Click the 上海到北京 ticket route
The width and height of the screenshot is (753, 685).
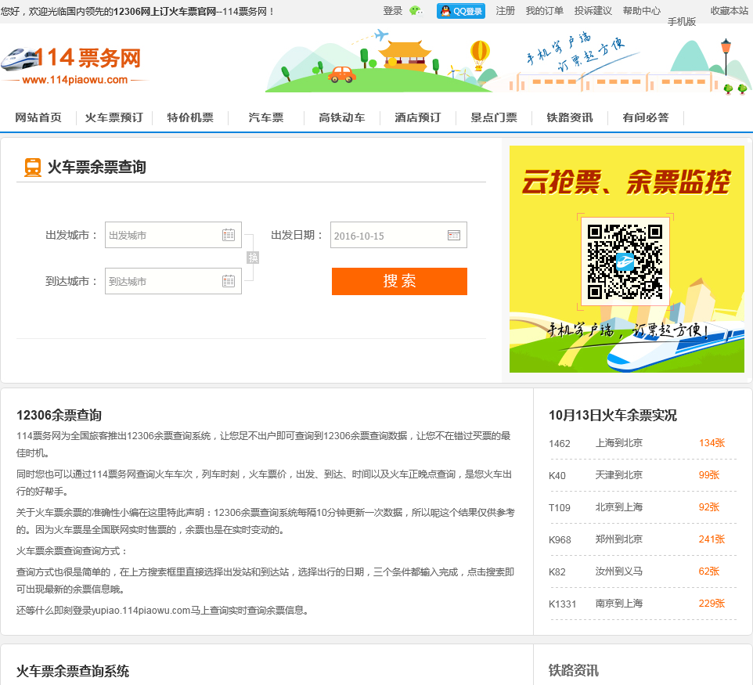tap(619, 443)
